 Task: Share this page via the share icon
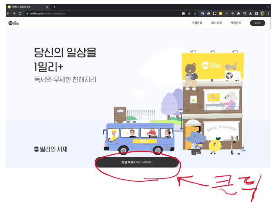[x=189, y=13]
